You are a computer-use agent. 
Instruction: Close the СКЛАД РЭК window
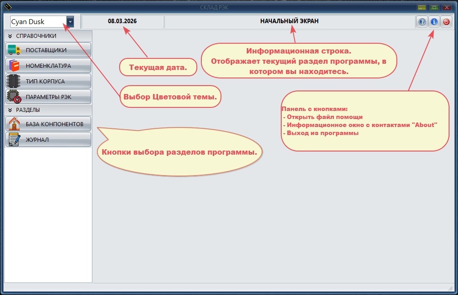pos(447,7)
